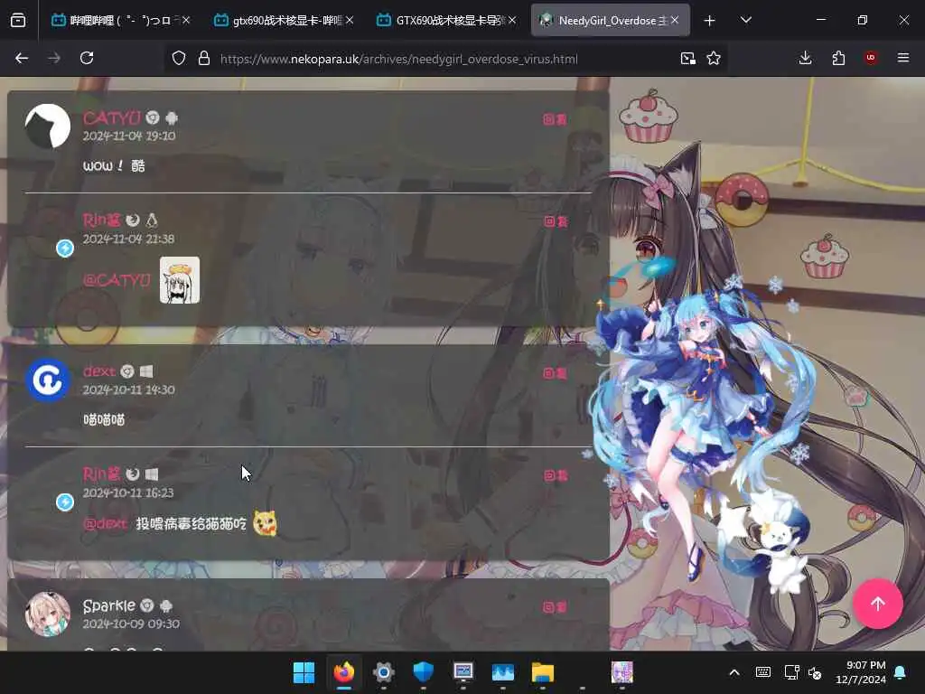
Task: Reply to CATYU's comment
Action: pos(555,119)
